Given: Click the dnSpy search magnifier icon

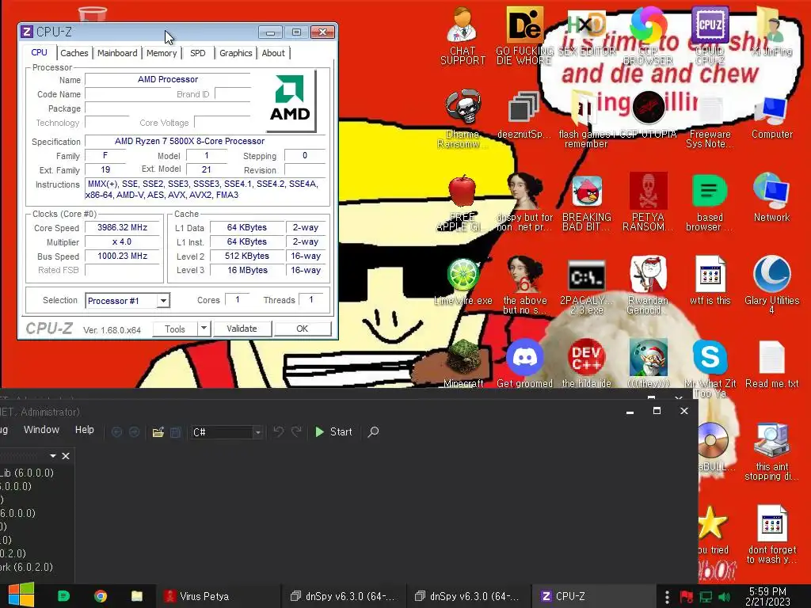Looking at the screenshot, I should [x=373, y=431].
